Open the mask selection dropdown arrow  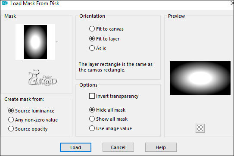coord(57,42)
